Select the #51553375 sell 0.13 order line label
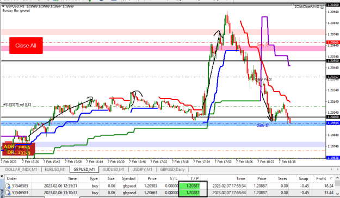 click(x=17, y=105)
